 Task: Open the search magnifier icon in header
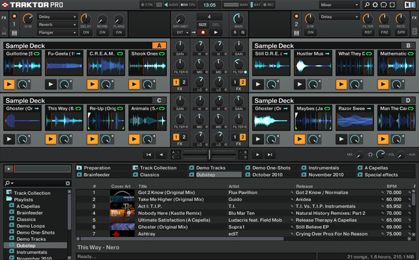coord(367,5)
